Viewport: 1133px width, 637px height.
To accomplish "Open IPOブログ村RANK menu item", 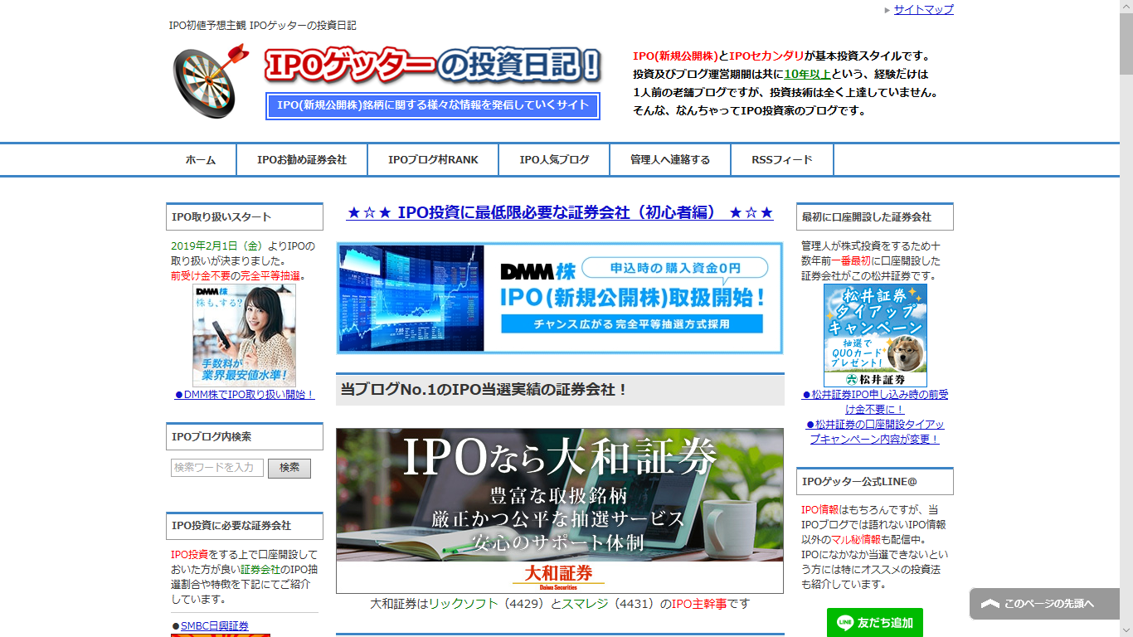I will [433, 160].
